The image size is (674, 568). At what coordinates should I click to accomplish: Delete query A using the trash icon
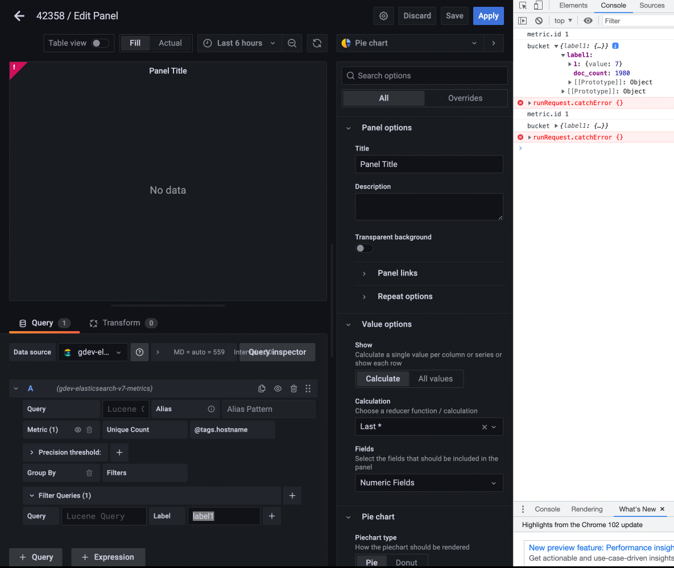[293, 389]
